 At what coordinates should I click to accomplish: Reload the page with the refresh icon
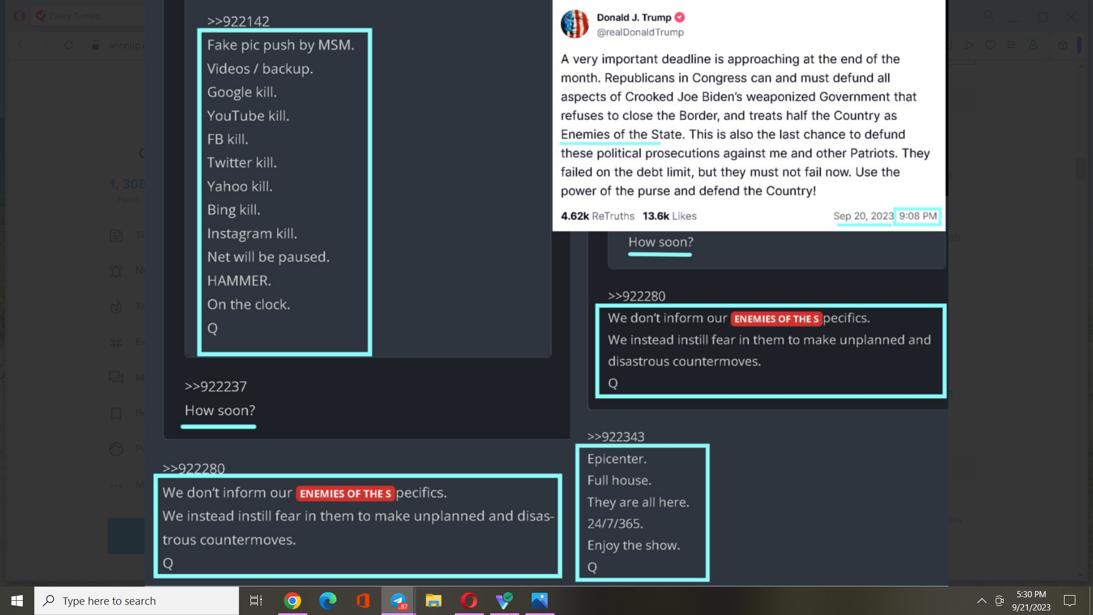tap(68, 45)
